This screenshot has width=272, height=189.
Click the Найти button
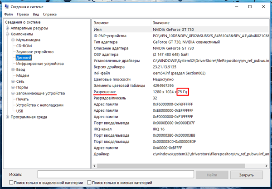point(212,175)
